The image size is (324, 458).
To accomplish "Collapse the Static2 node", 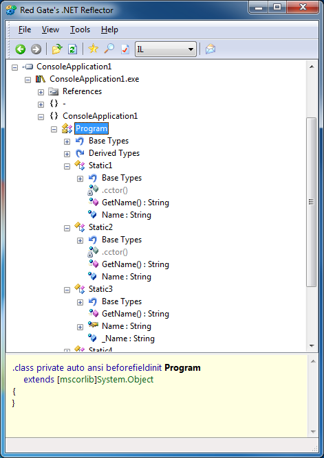I will point(67,228).
